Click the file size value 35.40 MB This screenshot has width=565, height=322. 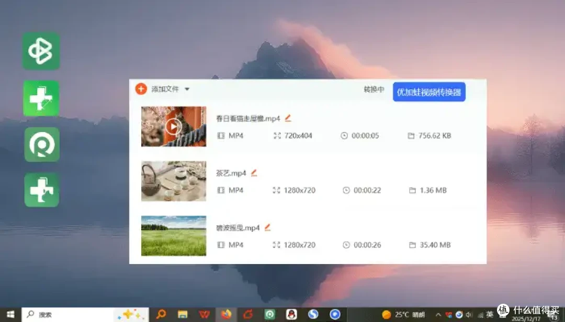tap(435, 245)
